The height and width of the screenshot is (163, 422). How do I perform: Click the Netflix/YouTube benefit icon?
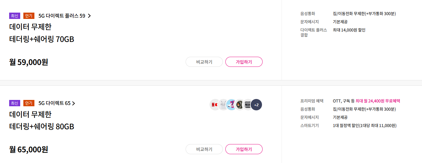(215, 105)
